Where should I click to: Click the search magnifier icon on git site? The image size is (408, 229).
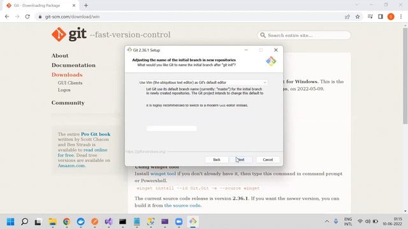click(x=263, y=36)
